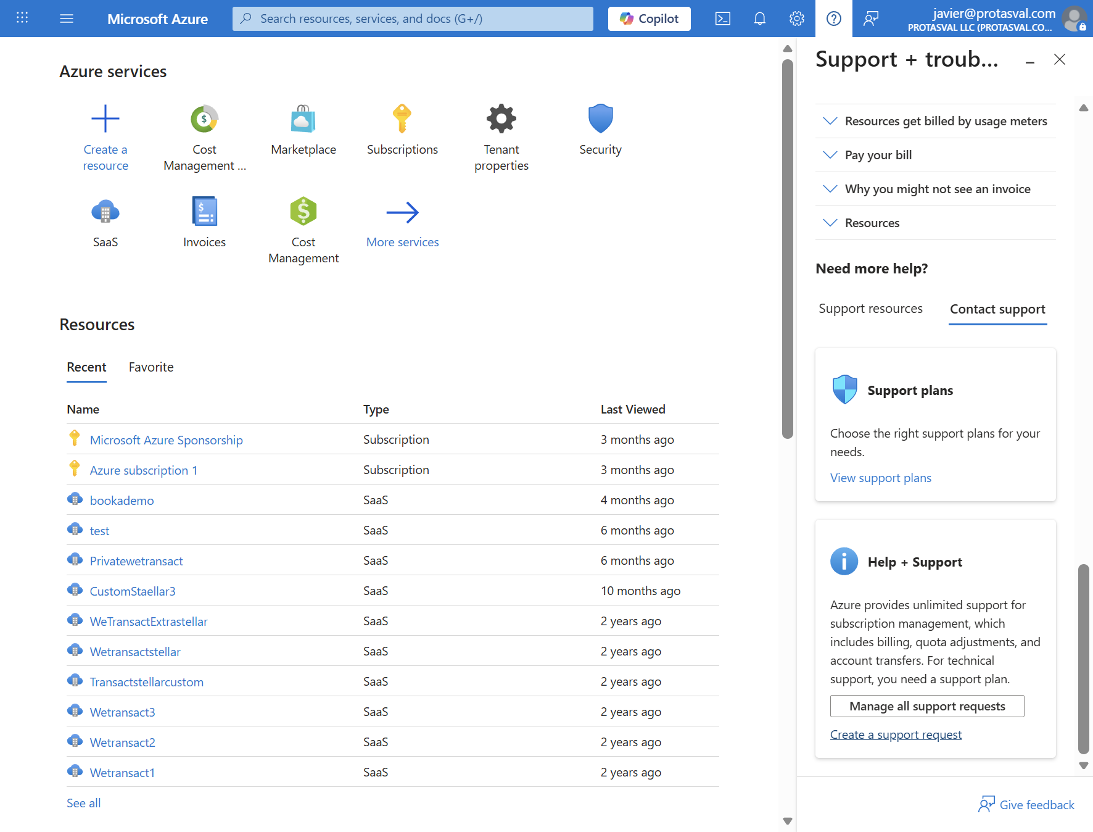
Task: Expand the Pay your bill section
Action: tap(935, 155)
